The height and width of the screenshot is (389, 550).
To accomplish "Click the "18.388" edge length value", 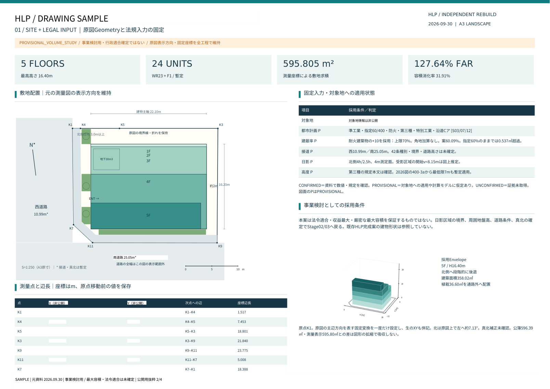I will [x=243, y=369].
